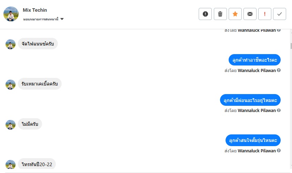
Task: Click help icon under ลูกค้ามีผ่อนอะไรอยู่ไหมคะ message
Action: 279,111
